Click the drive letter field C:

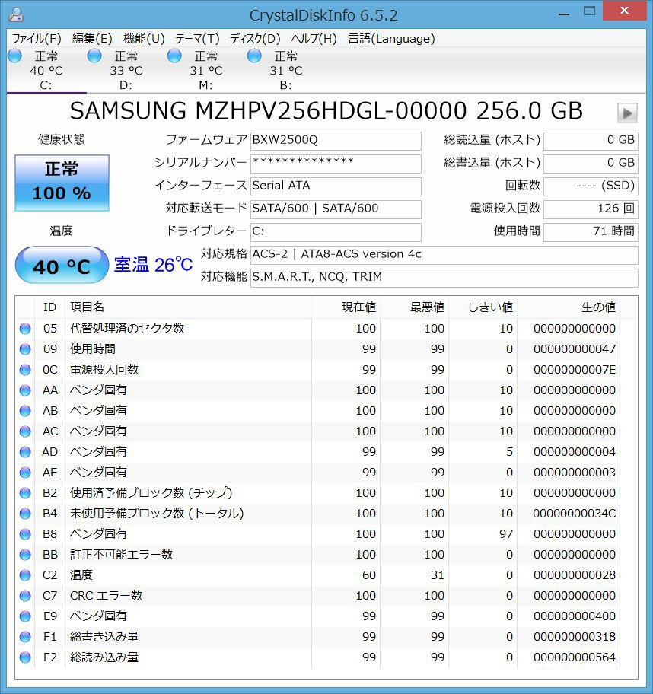pos(336,232)
